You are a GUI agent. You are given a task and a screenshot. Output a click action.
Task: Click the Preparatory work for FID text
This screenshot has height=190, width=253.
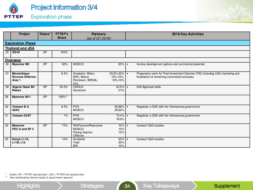188,75
